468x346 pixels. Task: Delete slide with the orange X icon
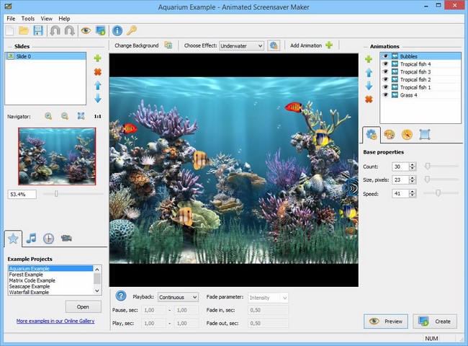coord(98,71)
